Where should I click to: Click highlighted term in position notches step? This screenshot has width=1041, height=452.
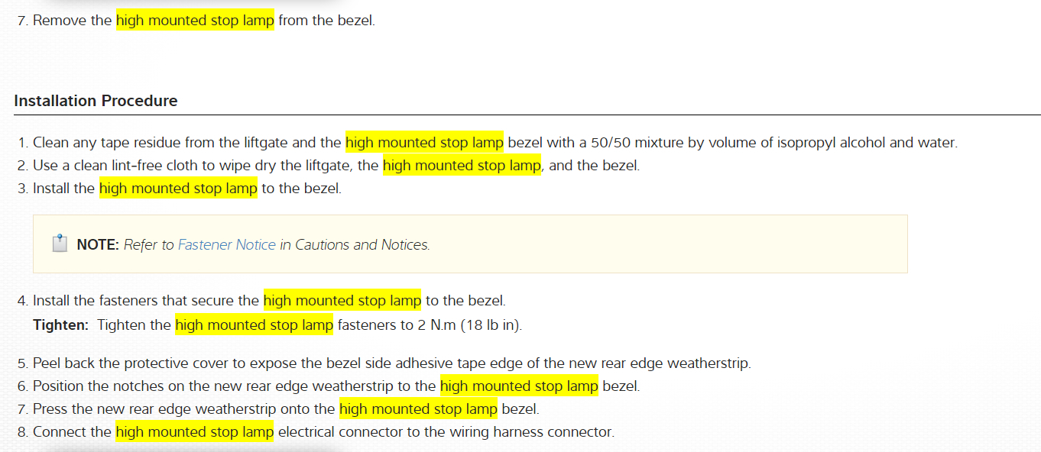(519, 386)
